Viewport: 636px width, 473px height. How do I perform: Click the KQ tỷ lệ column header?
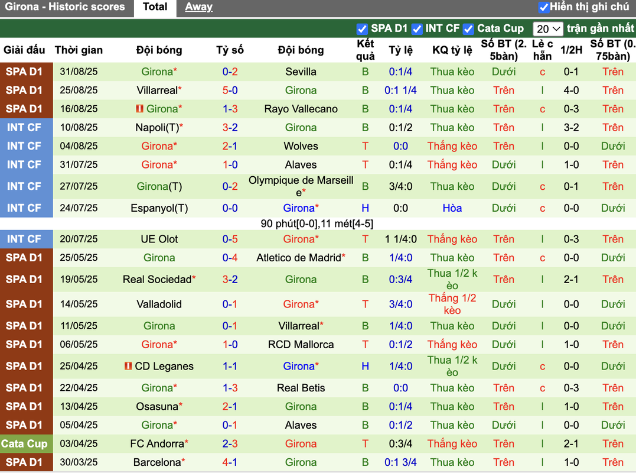coord(452,50)
